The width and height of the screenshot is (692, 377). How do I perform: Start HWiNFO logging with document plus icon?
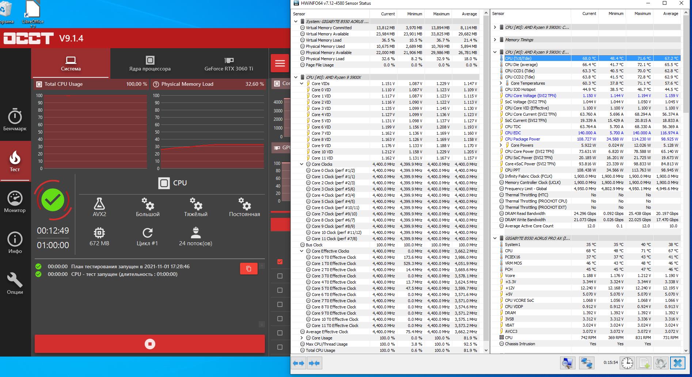(644, 363)
